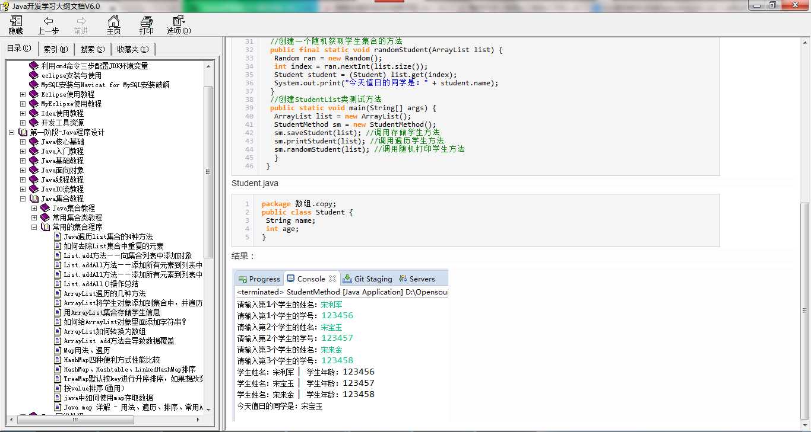Expand the Java面向对象 node
The image size is (811, 432).
coord(23,170)
